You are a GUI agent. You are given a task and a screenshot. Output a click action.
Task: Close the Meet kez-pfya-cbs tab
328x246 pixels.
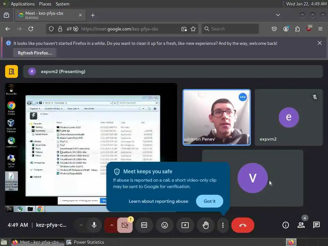(80, 15)
